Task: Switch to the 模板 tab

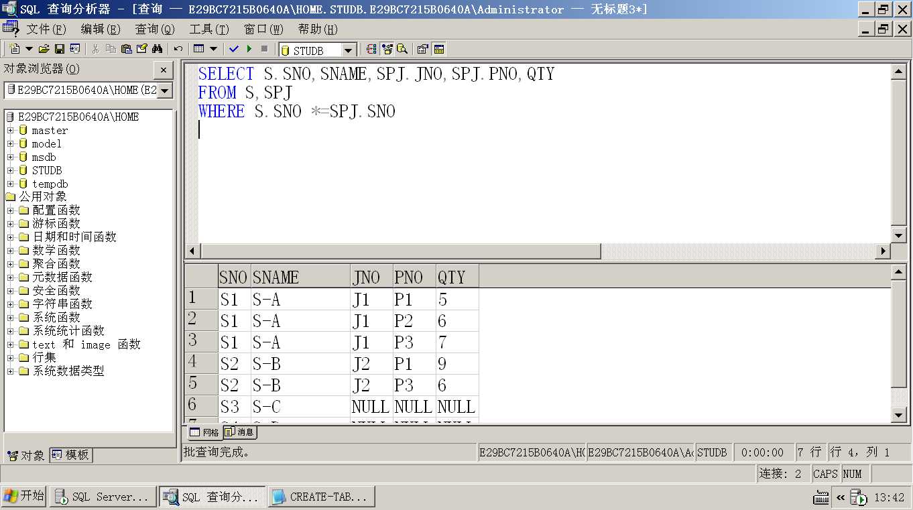Action: pos(71,455)
